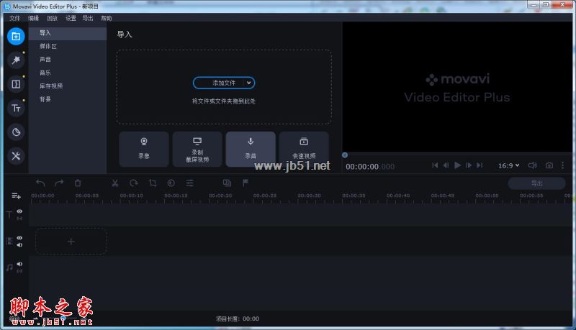576x330 pixels.
Task: Select the Crop tool icon
Action: (153, 183)
